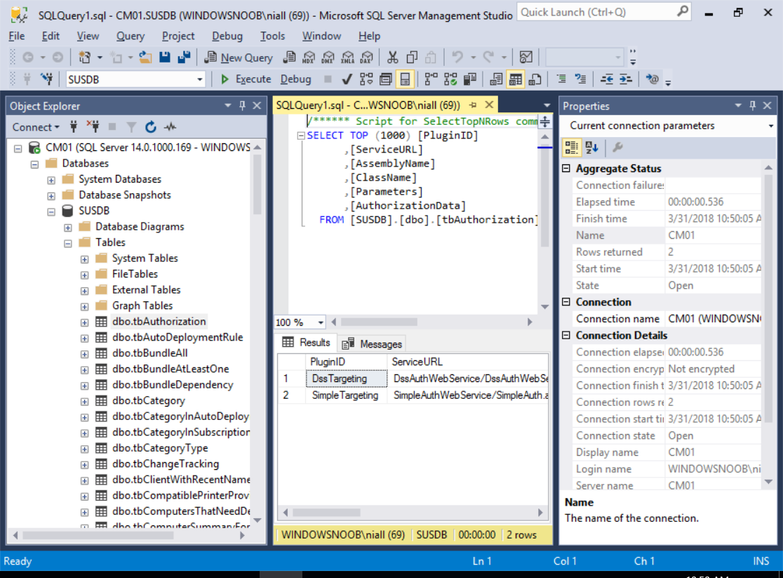
Task: Switch to the Messages tab
Action: tap(372, 344)
